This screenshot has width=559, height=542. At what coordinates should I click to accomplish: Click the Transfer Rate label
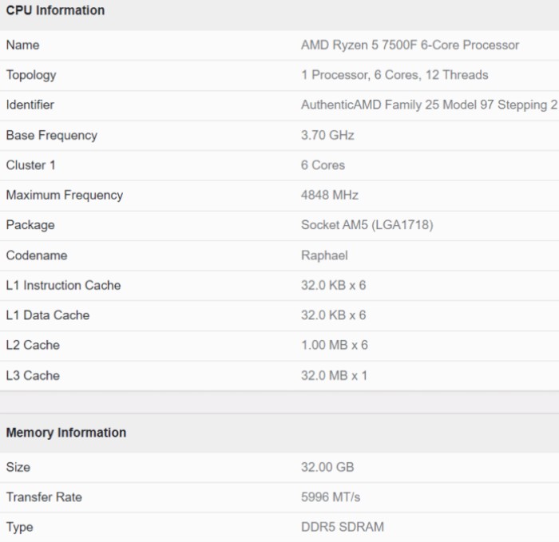[x=44, y=497]
